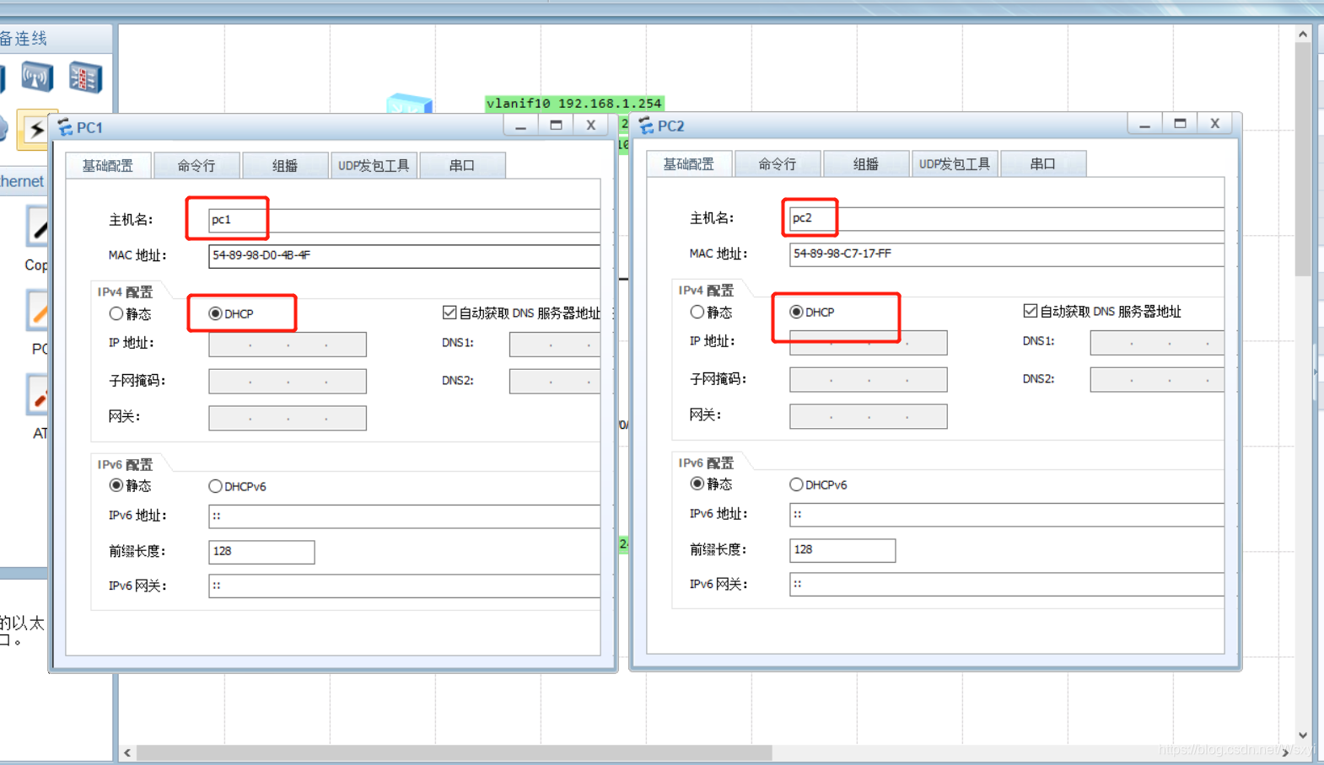Open 命令行 tab in PC2 window
The width and height of the screenshot is (1324, 765).
click(778, 163)
